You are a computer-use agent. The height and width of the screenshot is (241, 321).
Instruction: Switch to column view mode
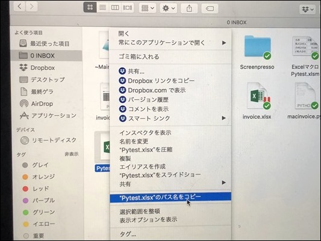(x=115, y=8)
